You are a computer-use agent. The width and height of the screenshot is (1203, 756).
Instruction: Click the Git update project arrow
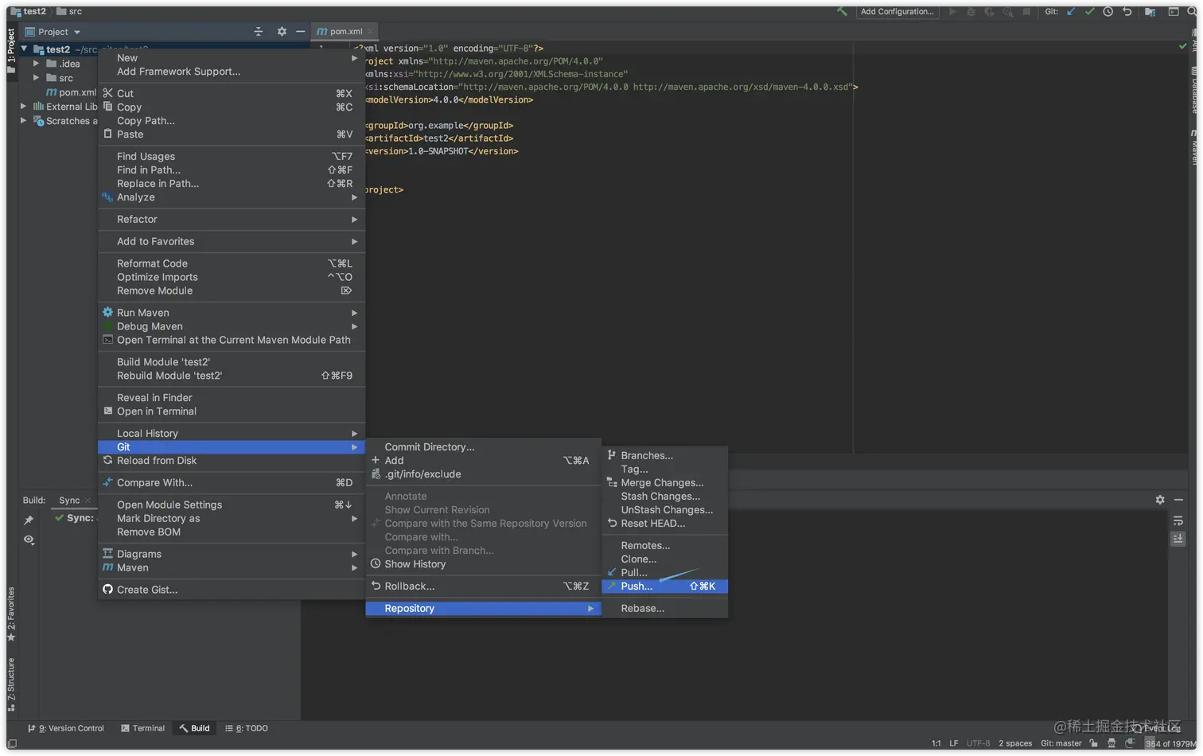pyautogui.click(x=1071, y=12)
